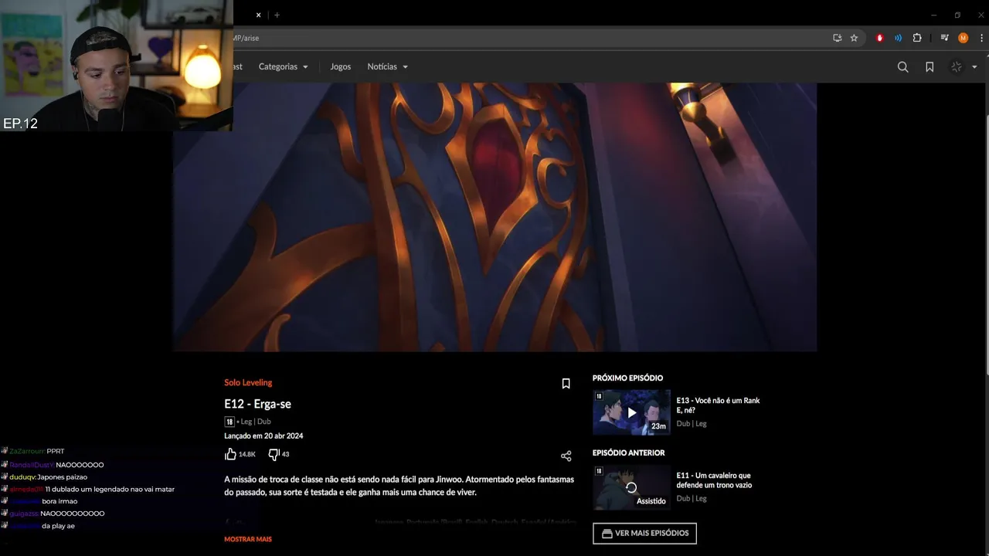This screenshot has width=989, height=556.
Task: Open the Solo Leveling series link
Action: click(x=248, y=382)
